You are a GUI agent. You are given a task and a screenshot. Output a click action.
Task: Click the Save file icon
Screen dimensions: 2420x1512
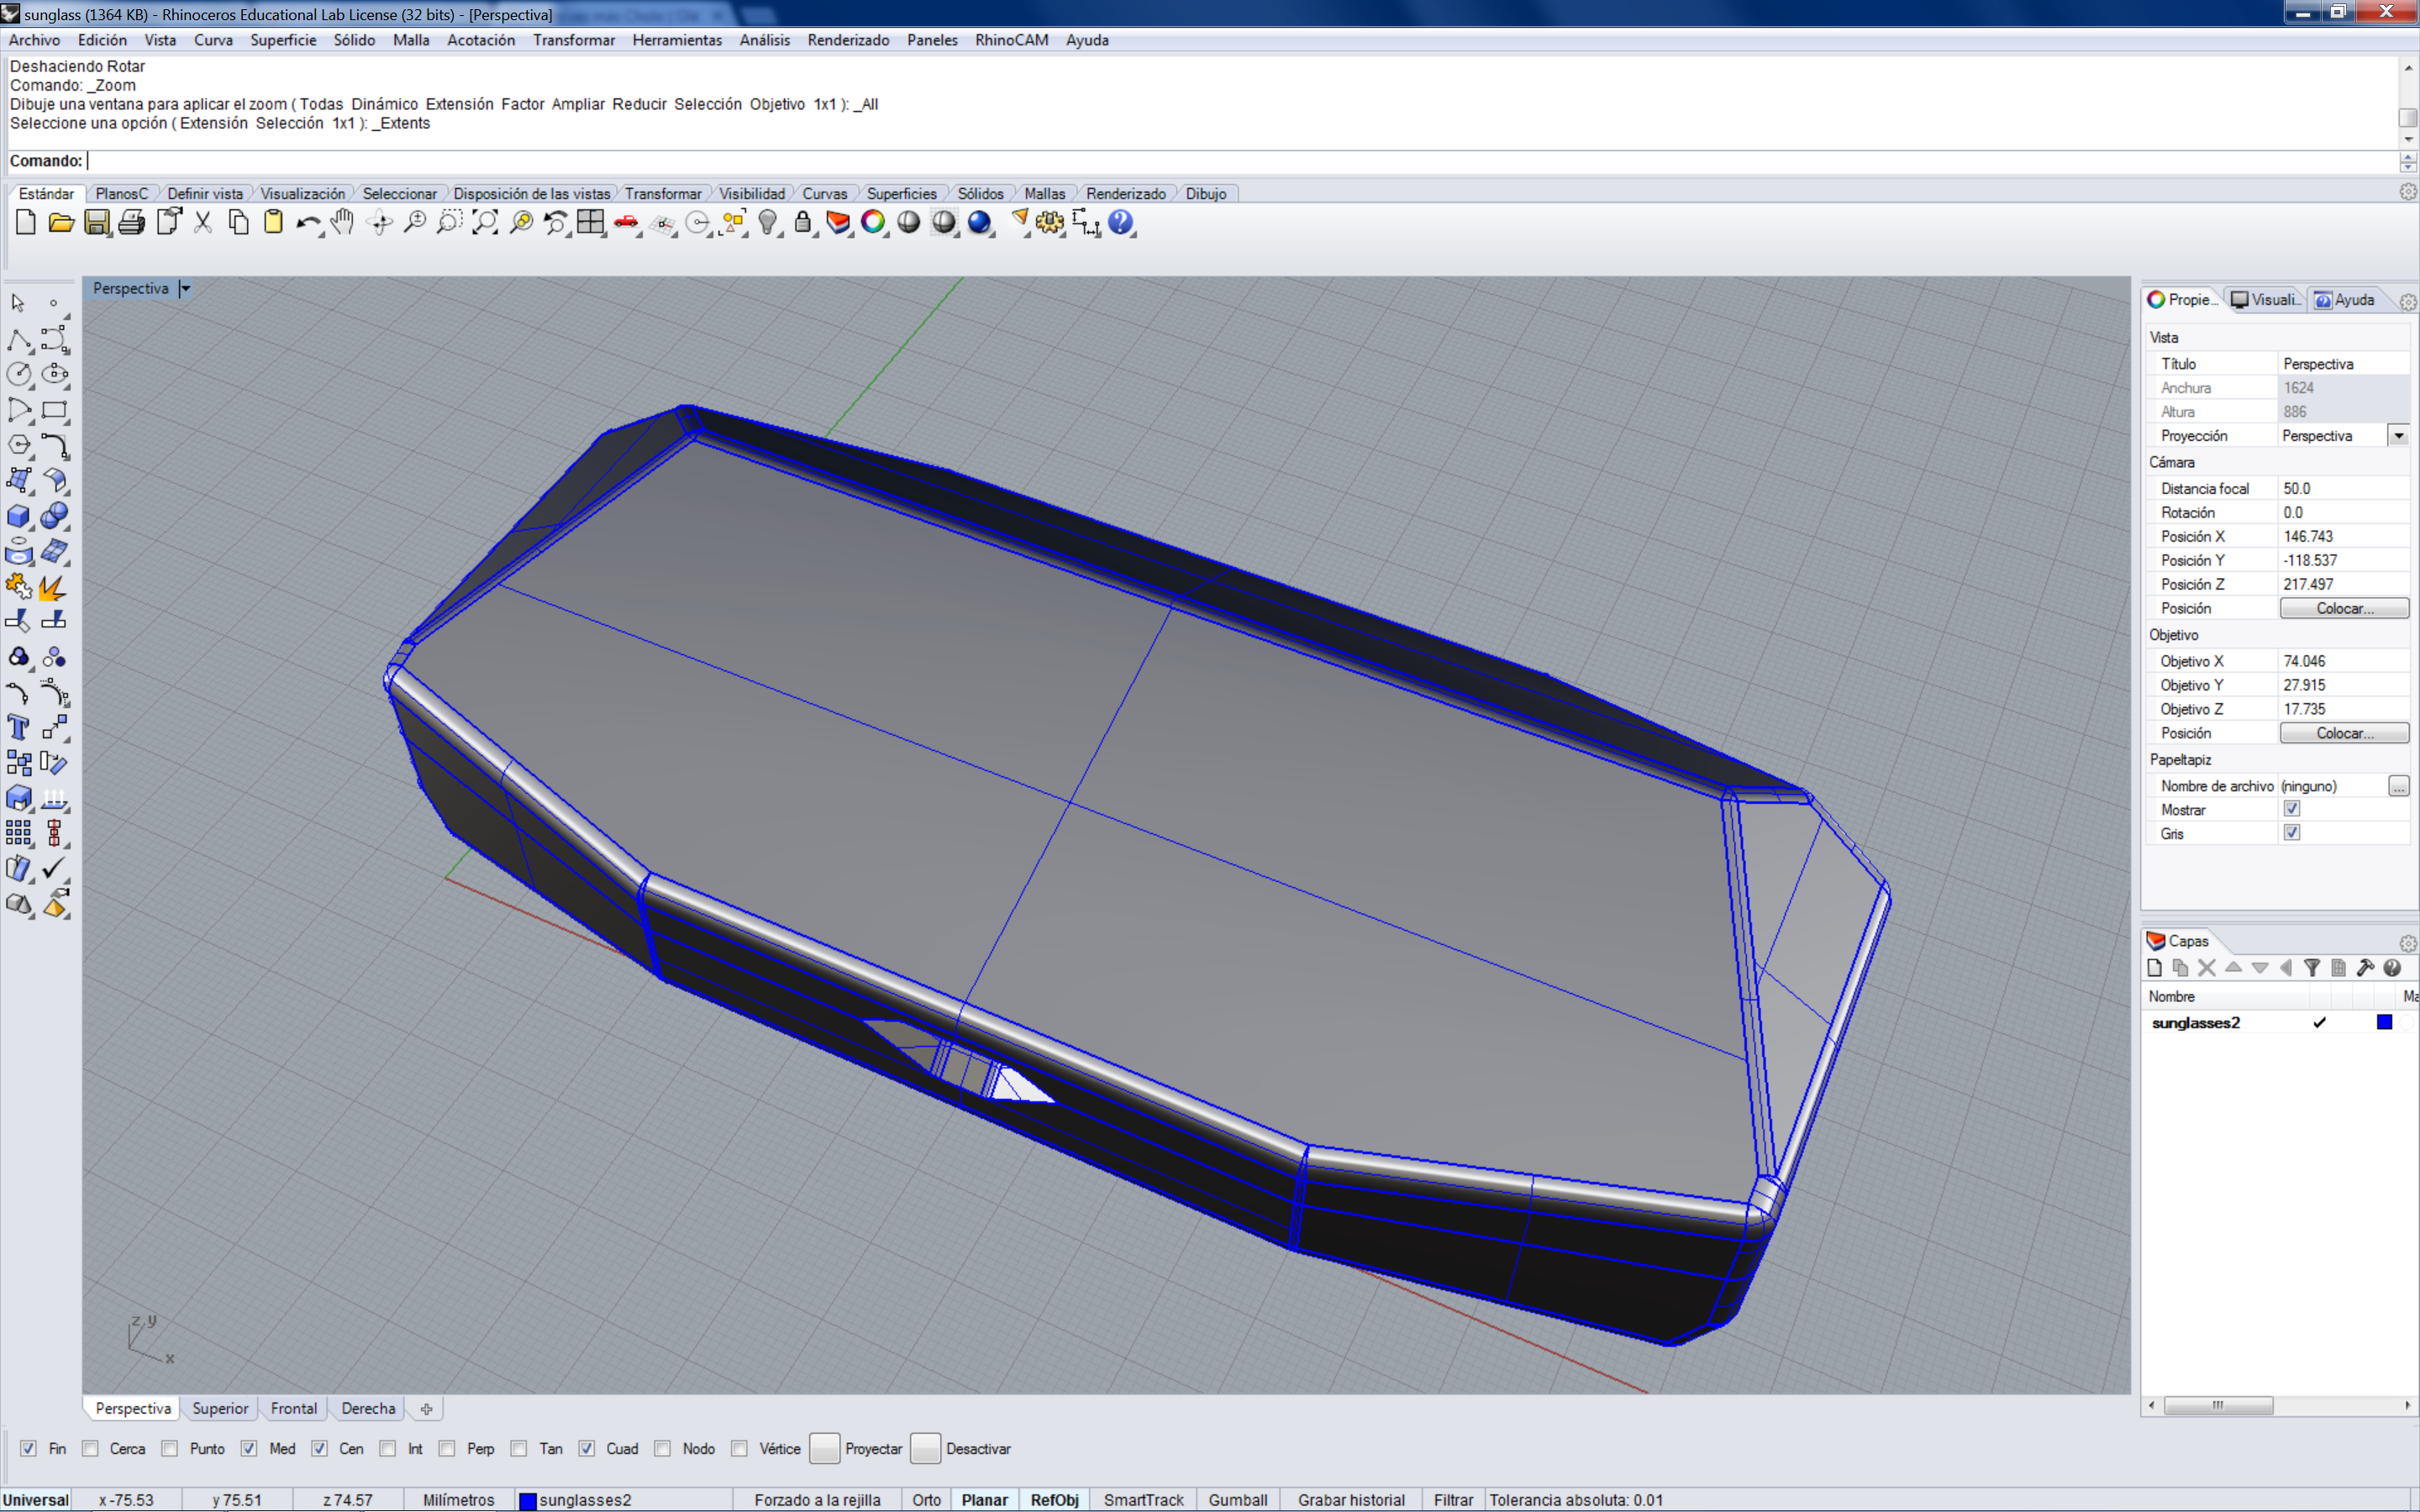(x=97, y=223)
